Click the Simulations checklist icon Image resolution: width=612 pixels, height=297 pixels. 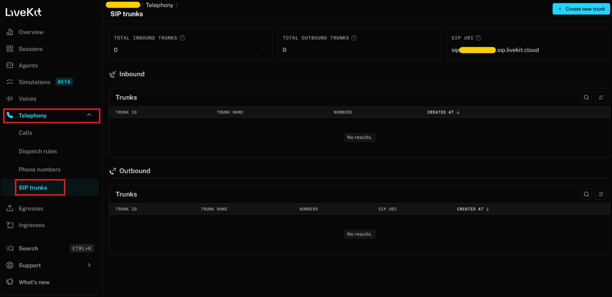[10, 82]
